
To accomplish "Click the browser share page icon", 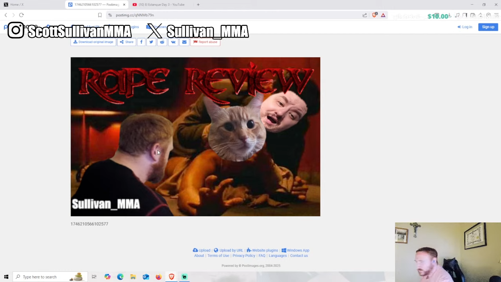I will click(365, 15).
